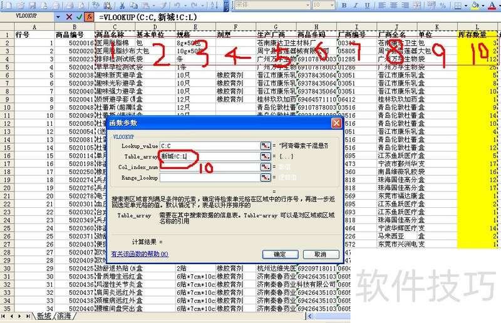
Task: Toggle Italic formatting
Action: pos(356,6)
